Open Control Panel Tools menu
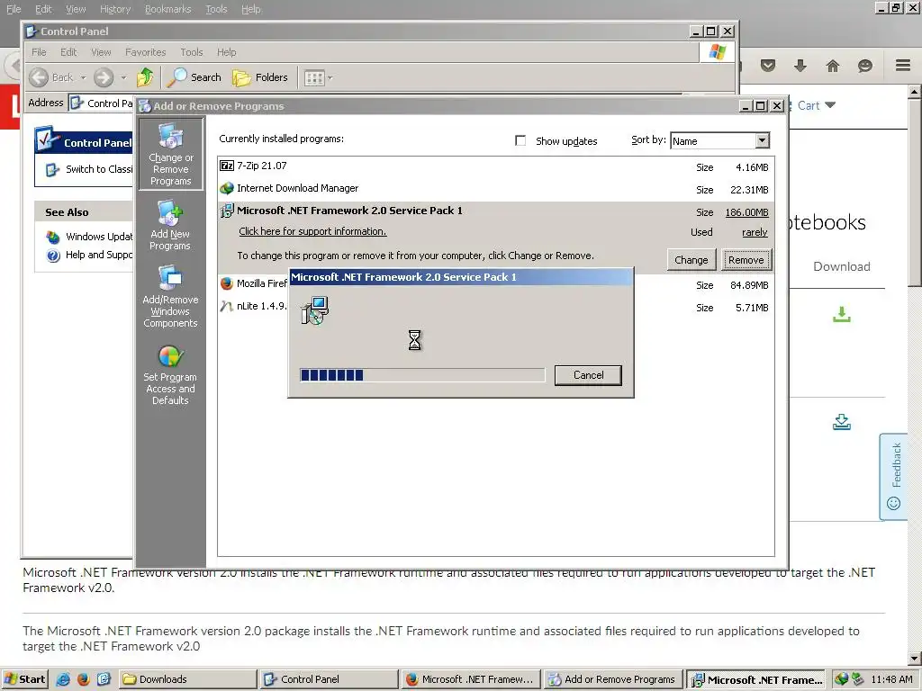Image resolution: width=922 pixels, height=691 pixels. click(x=191, y=52)
